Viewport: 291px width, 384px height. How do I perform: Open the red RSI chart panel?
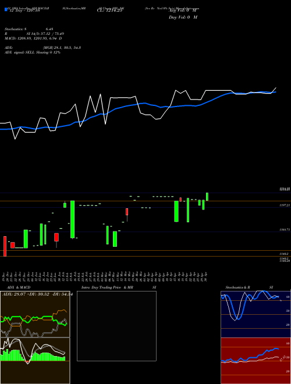click(255, 361)
